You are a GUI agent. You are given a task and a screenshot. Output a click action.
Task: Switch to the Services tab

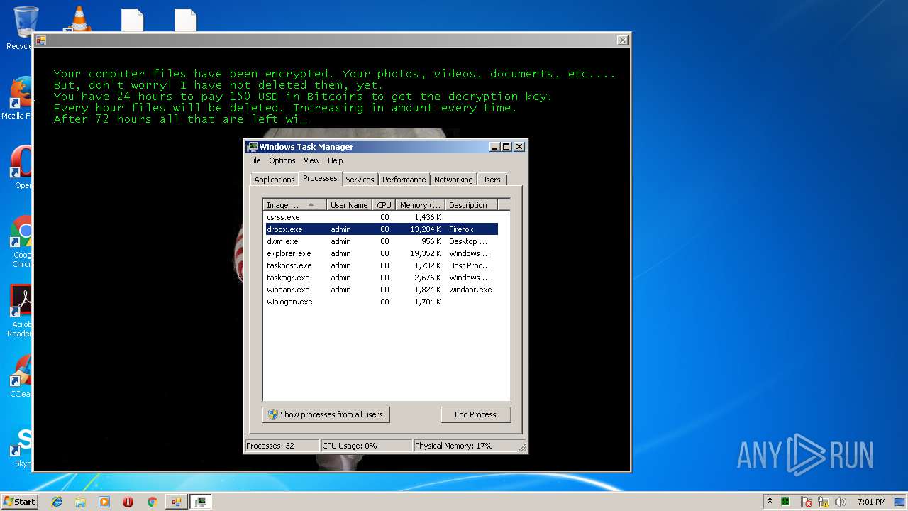[x=360, y=180]
